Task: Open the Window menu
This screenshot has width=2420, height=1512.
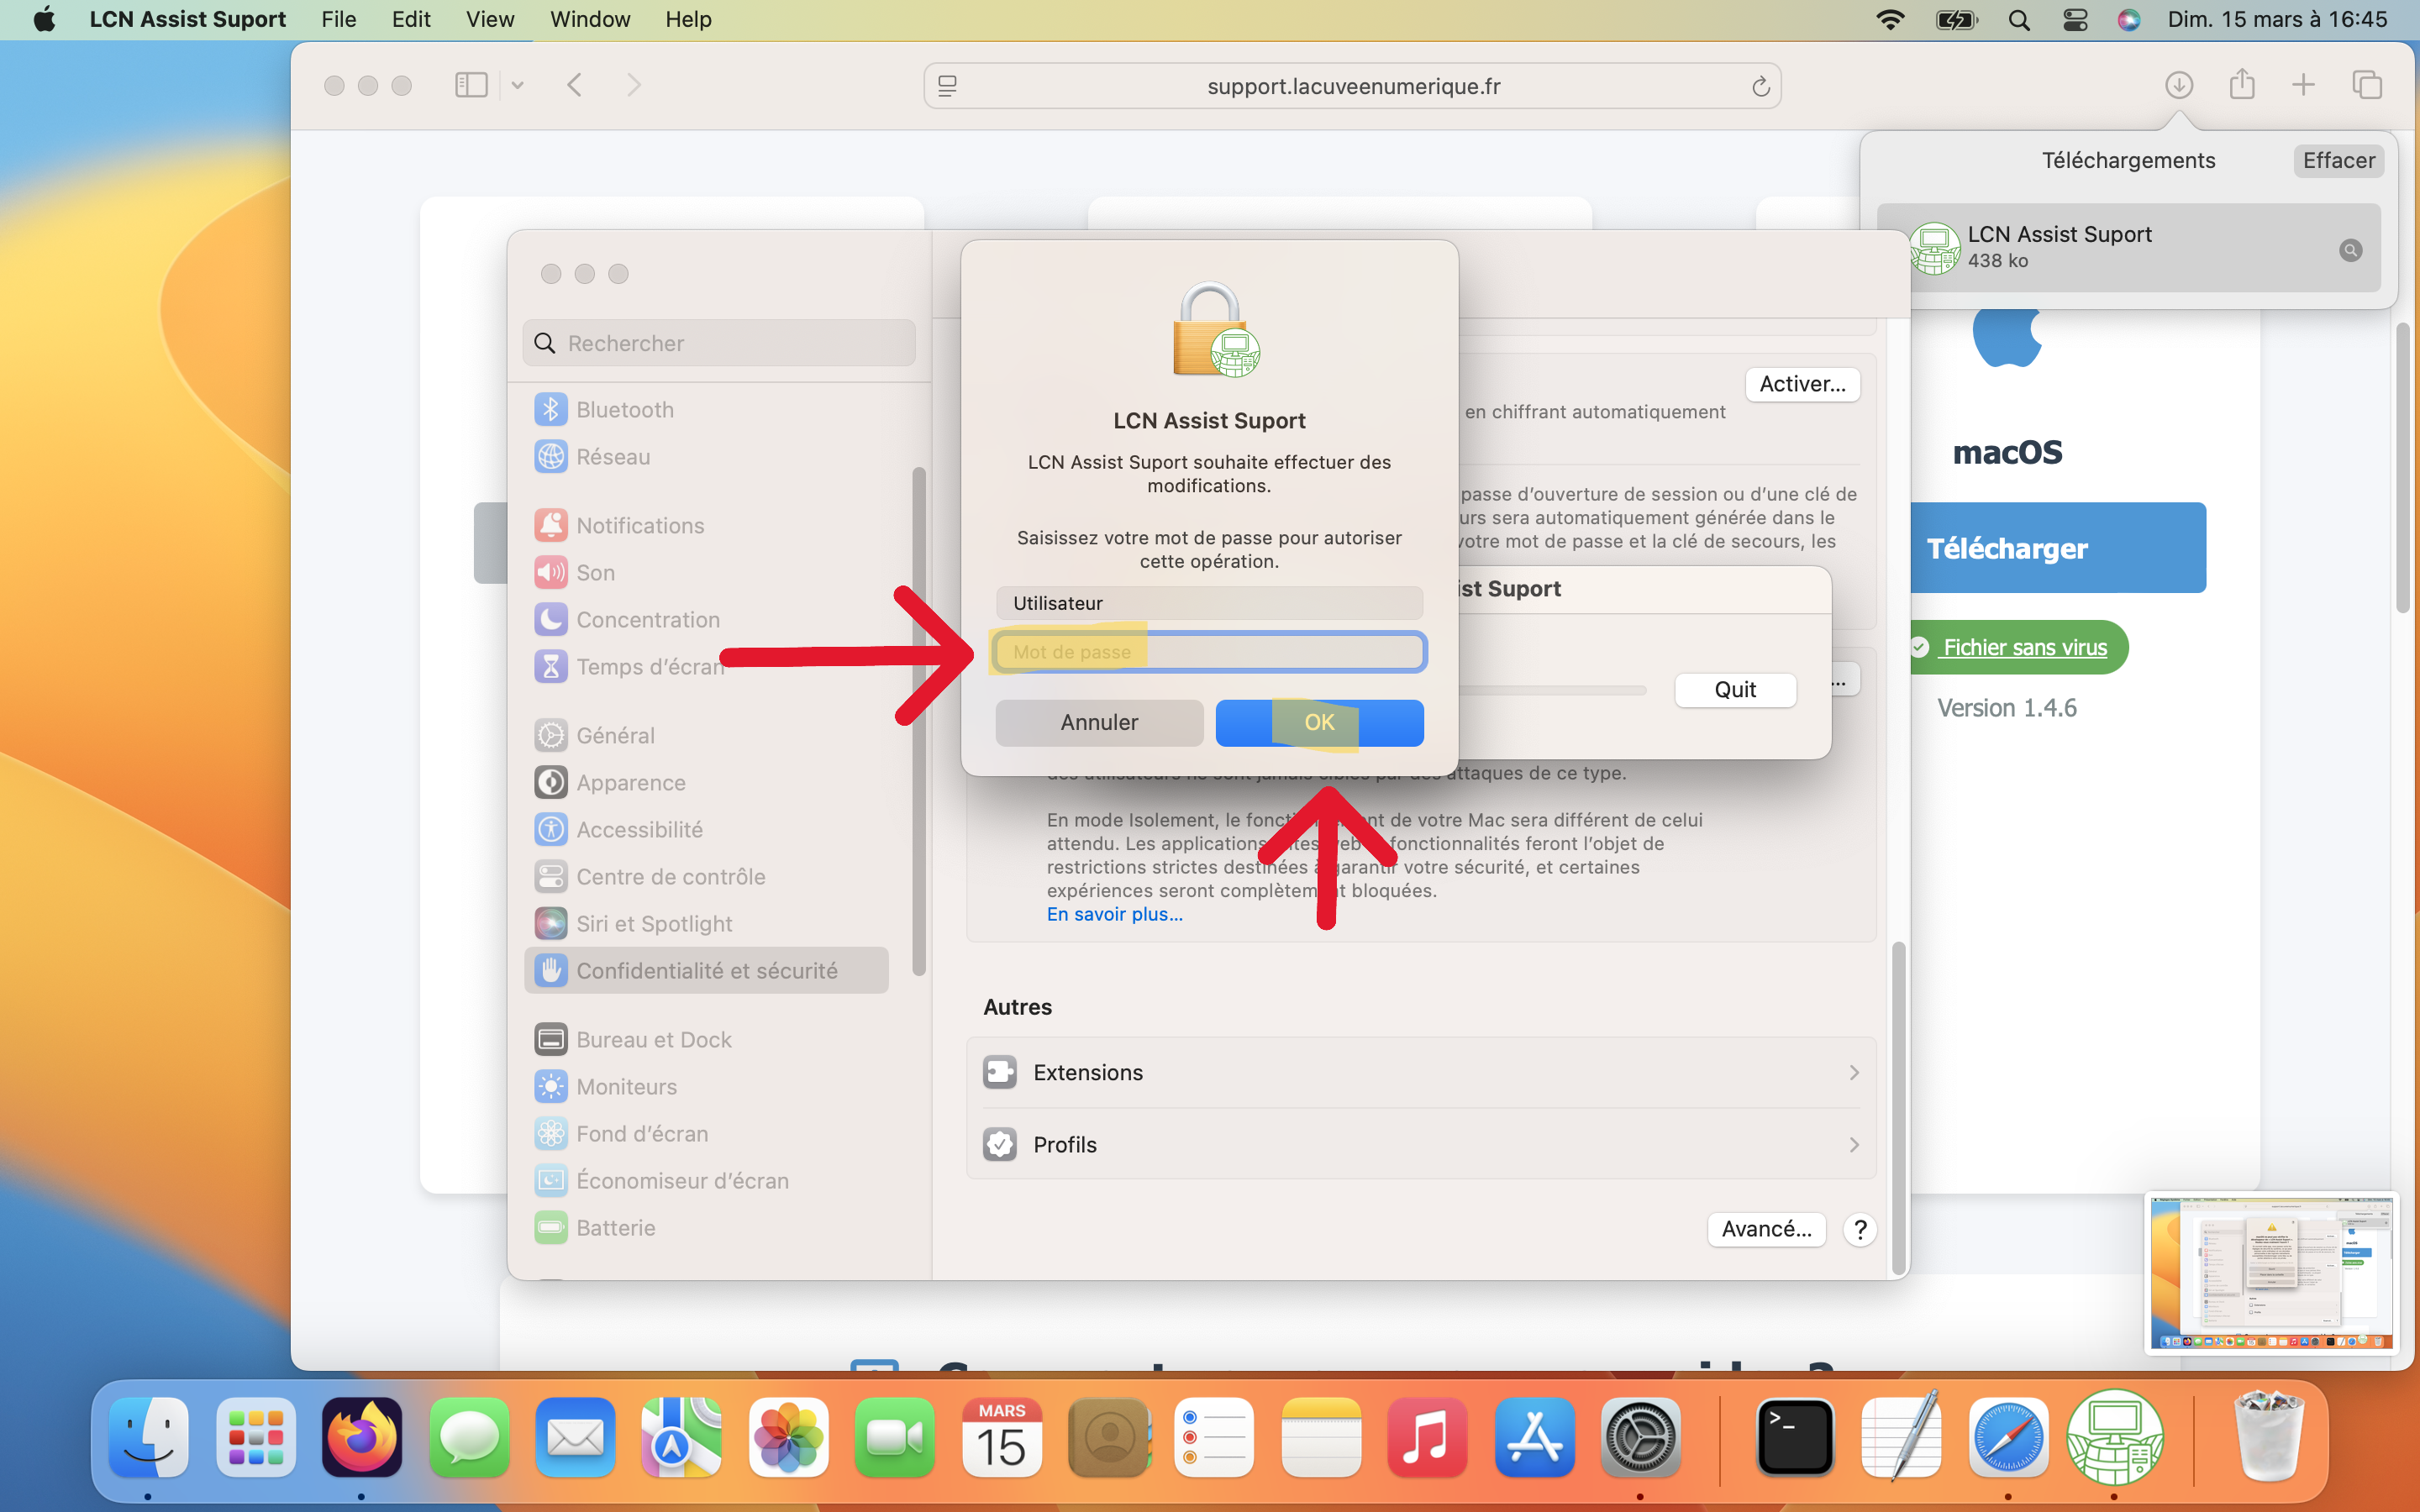Action: point(590,19)
